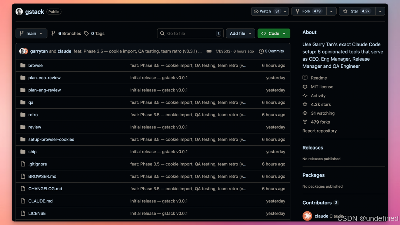This screenshot has height=225, width=400.
Task: Open the ship row Initial release commit
Action: (159, 152)
